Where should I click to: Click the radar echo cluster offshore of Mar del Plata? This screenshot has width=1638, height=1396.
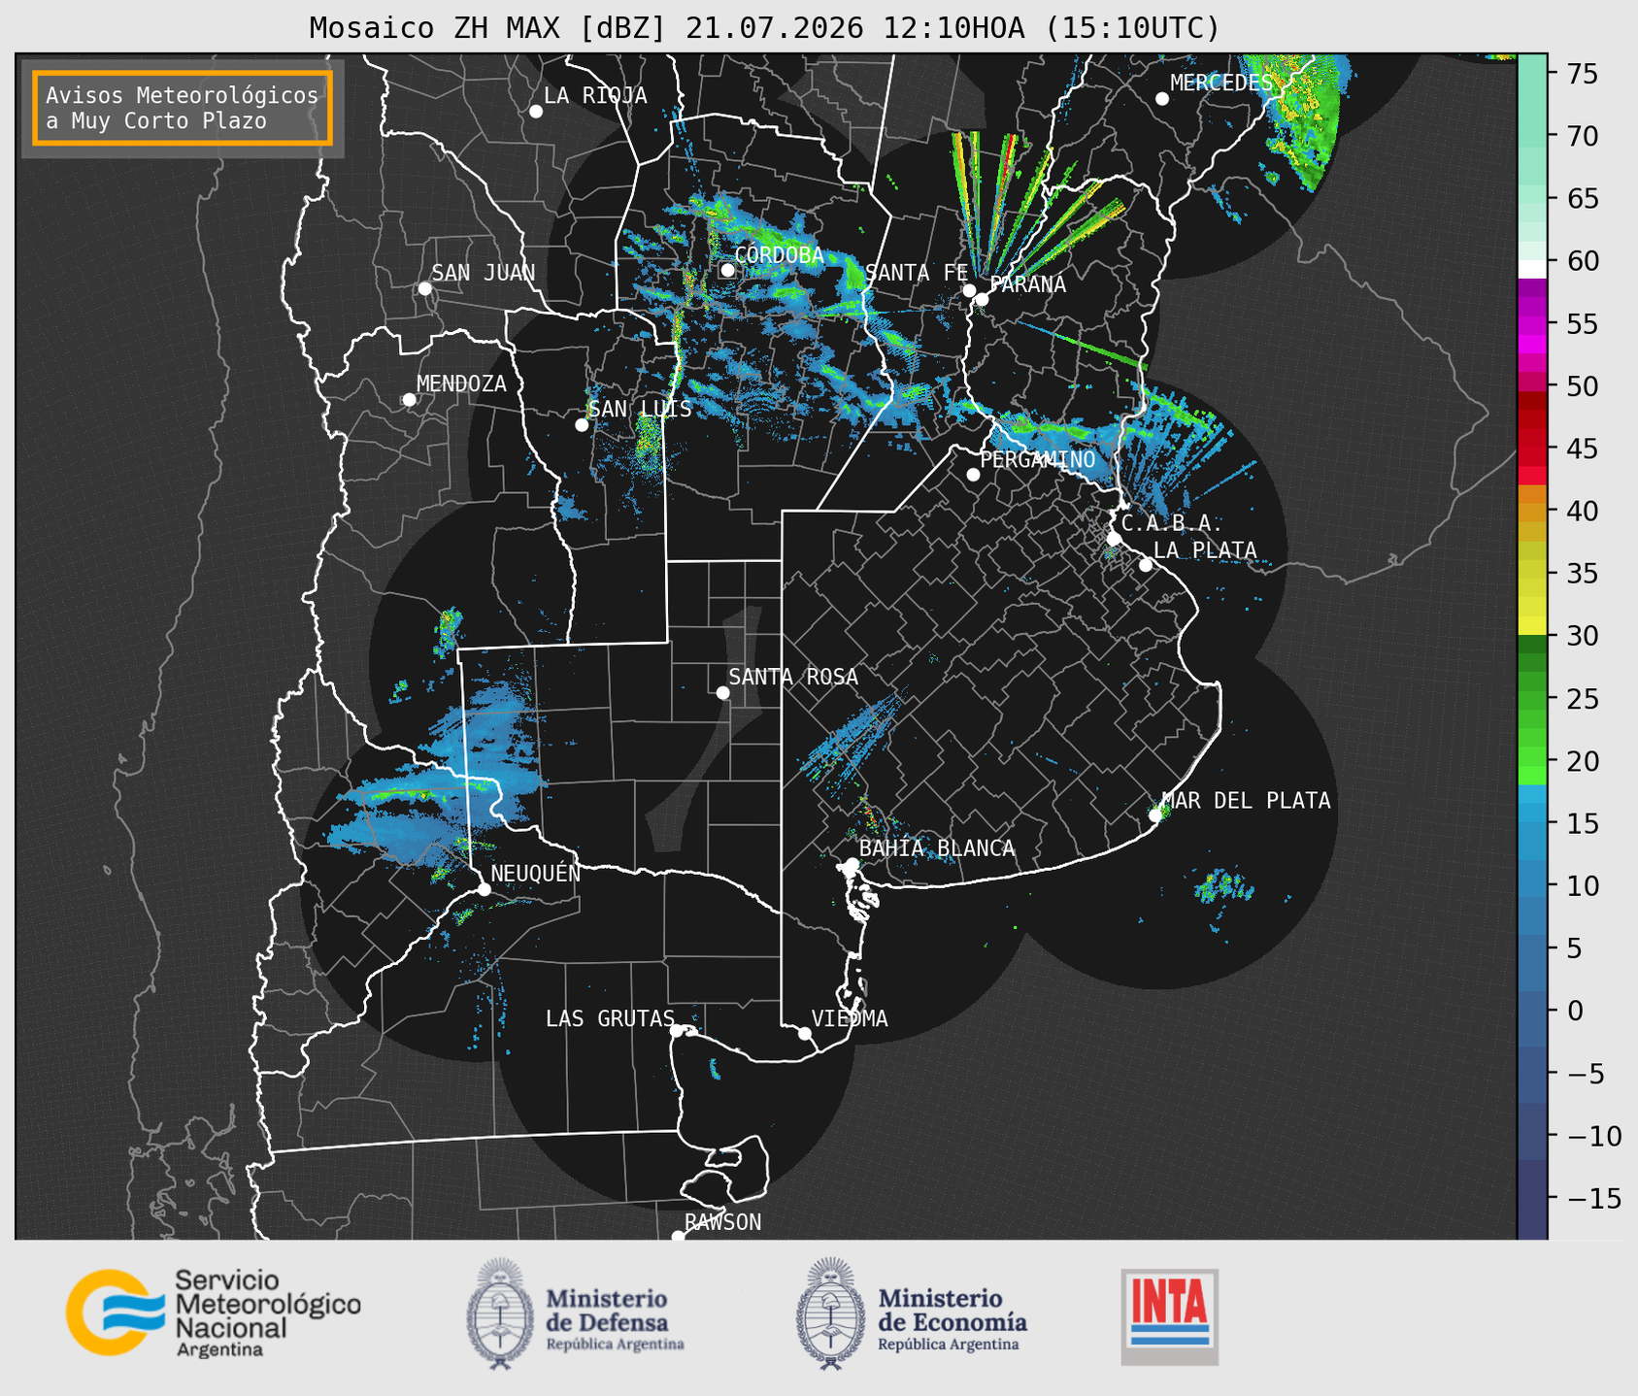[1224, 886]
